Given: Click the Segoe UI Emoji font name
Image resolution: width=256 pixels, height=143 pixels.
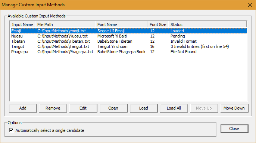Looking at the screenshot, I should coord(111,31).
